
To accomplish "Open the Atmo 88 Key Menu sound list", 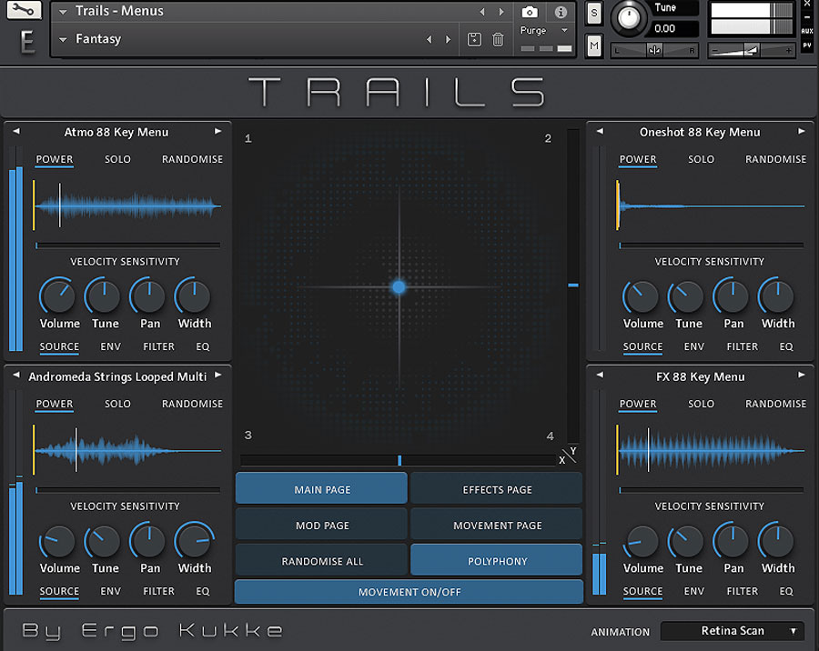I will tap(116, 132).
